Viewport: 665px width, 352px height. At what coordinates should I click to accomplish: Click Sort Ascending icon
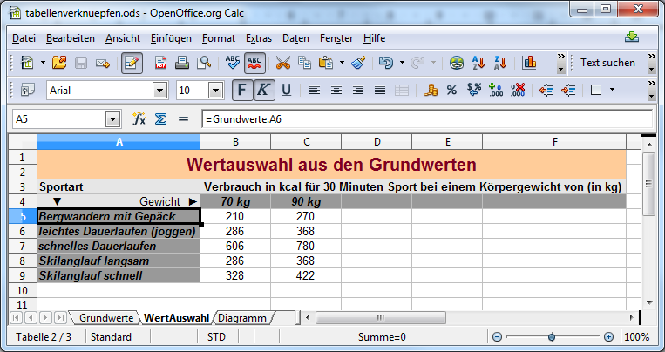(x=478, y=63)
